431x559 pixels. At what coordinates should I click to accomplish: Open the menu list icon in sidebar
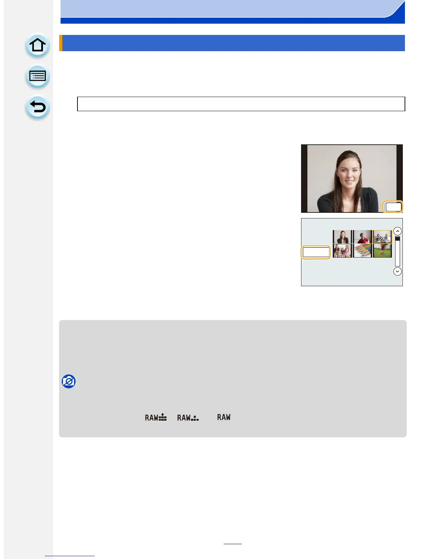coord(37,77)
